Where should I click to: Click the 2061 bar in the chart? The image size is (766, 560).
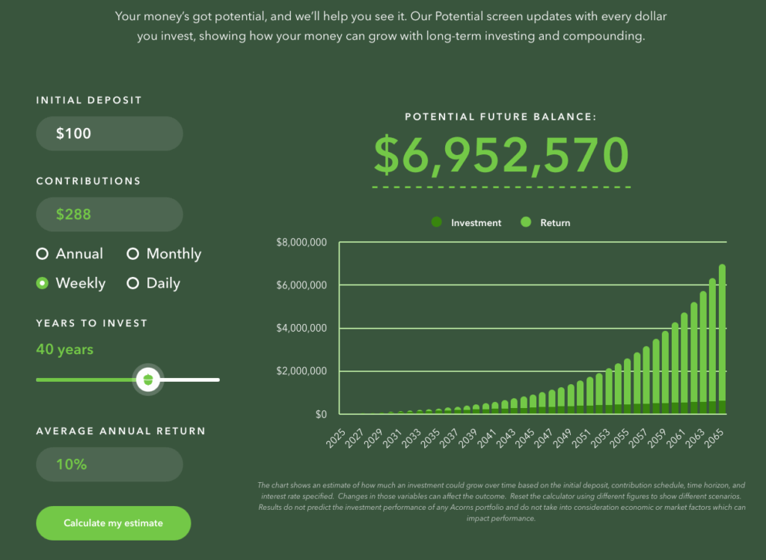point(684,363)
